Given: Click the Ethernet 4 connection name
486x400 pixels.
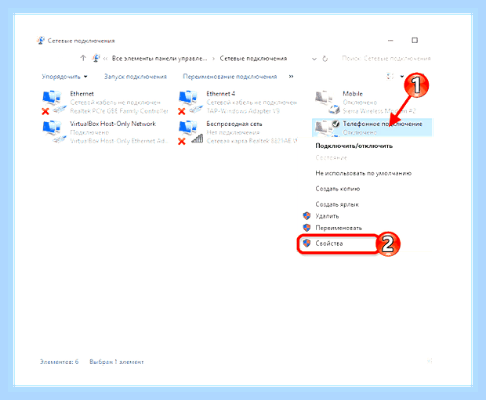Looking at the screenshot, I should 221,93.
